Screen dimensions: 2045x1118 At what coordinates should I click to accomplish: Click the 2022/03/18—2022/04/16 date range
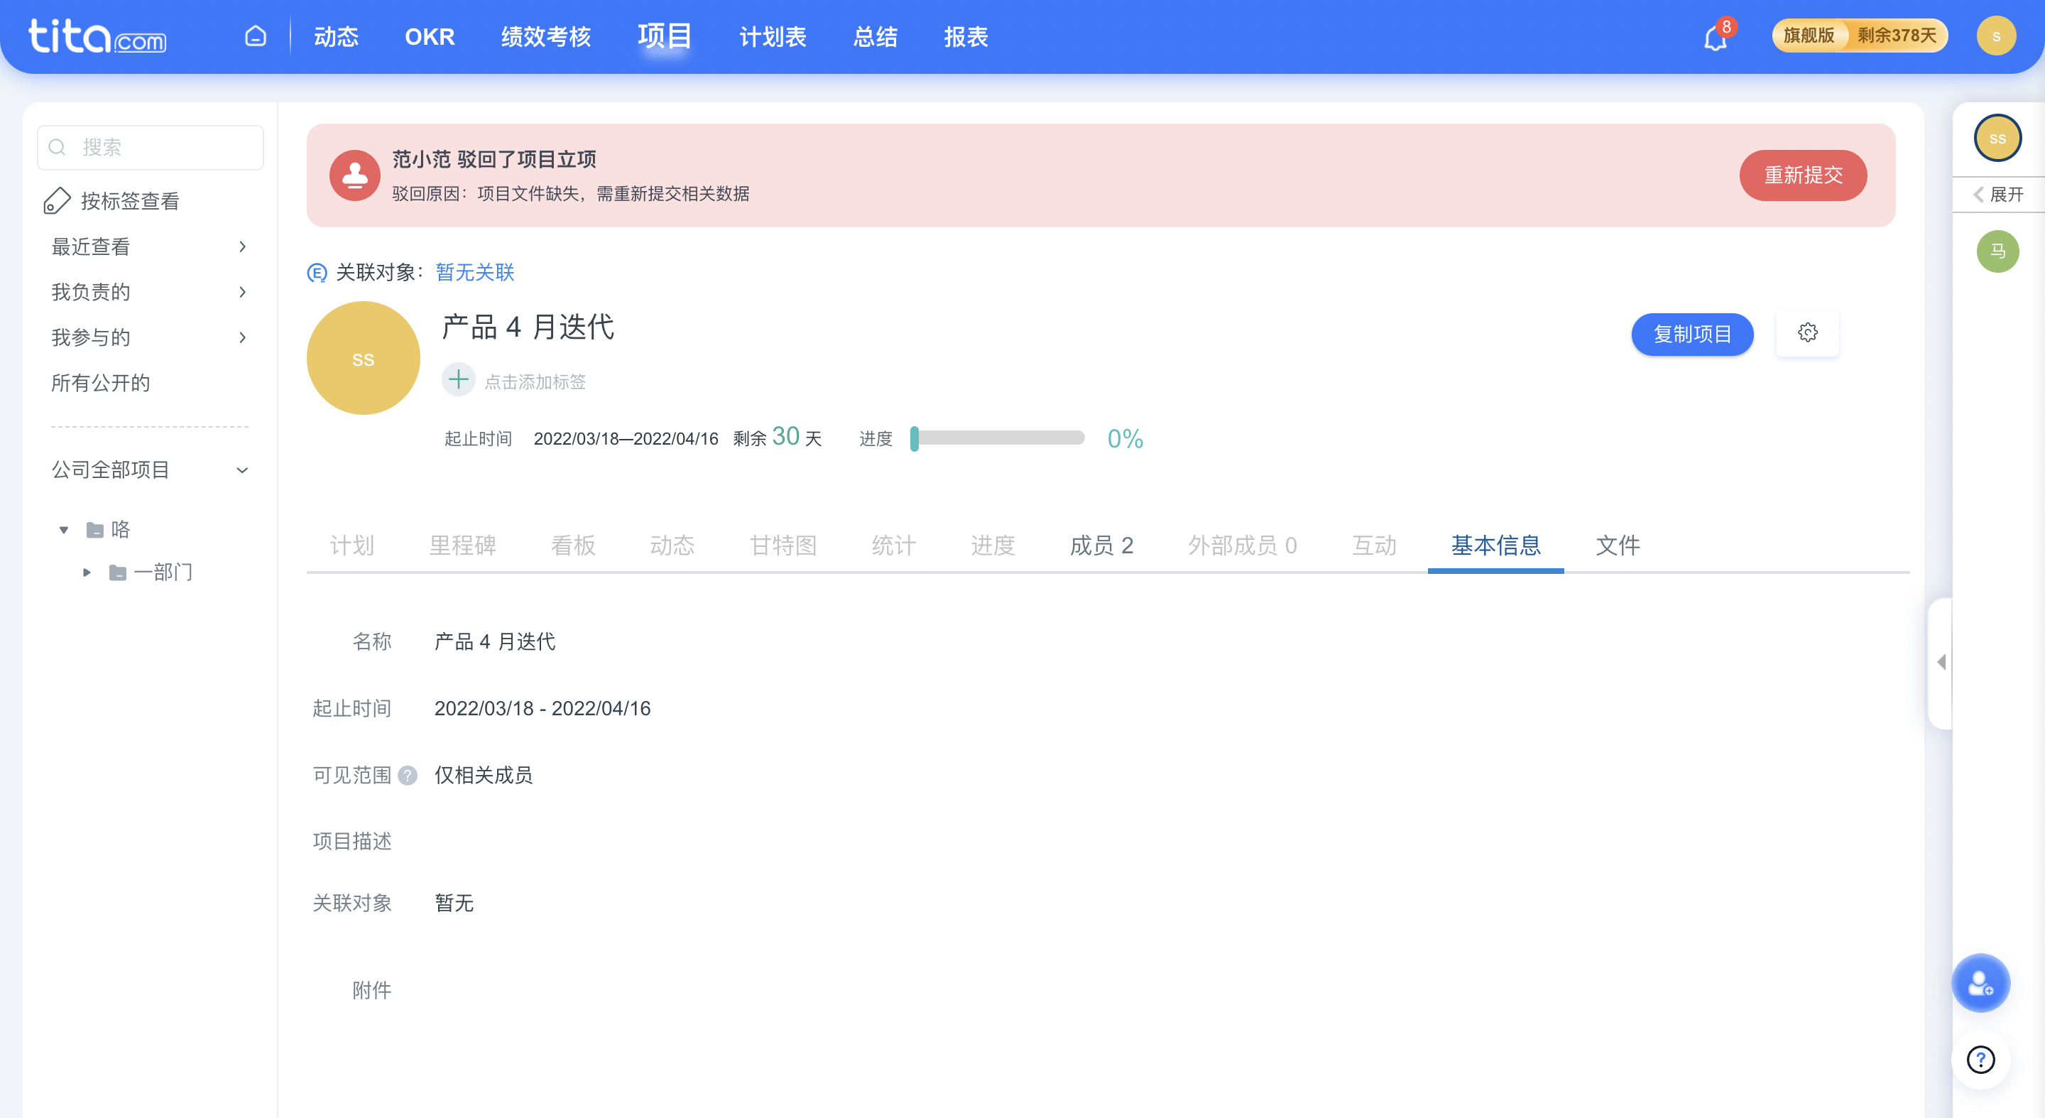pos(626,439)
